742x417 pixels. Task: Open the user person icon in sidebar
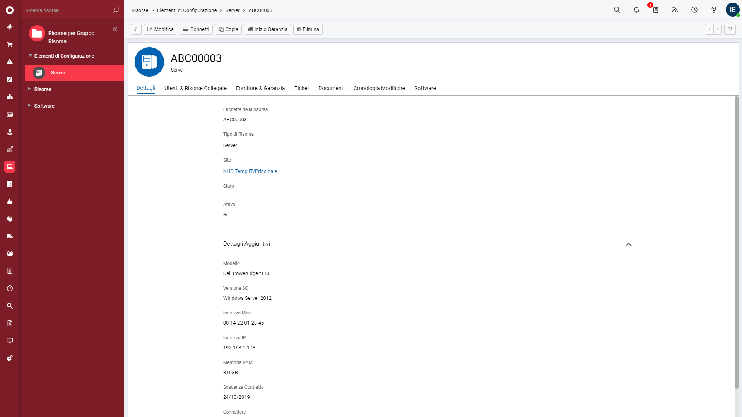10,132
